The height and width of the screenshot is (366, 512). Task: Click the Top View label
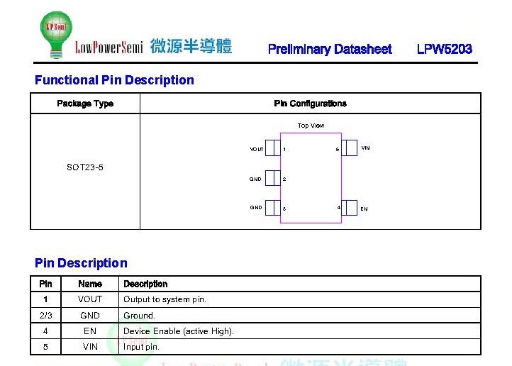[311, 126]
